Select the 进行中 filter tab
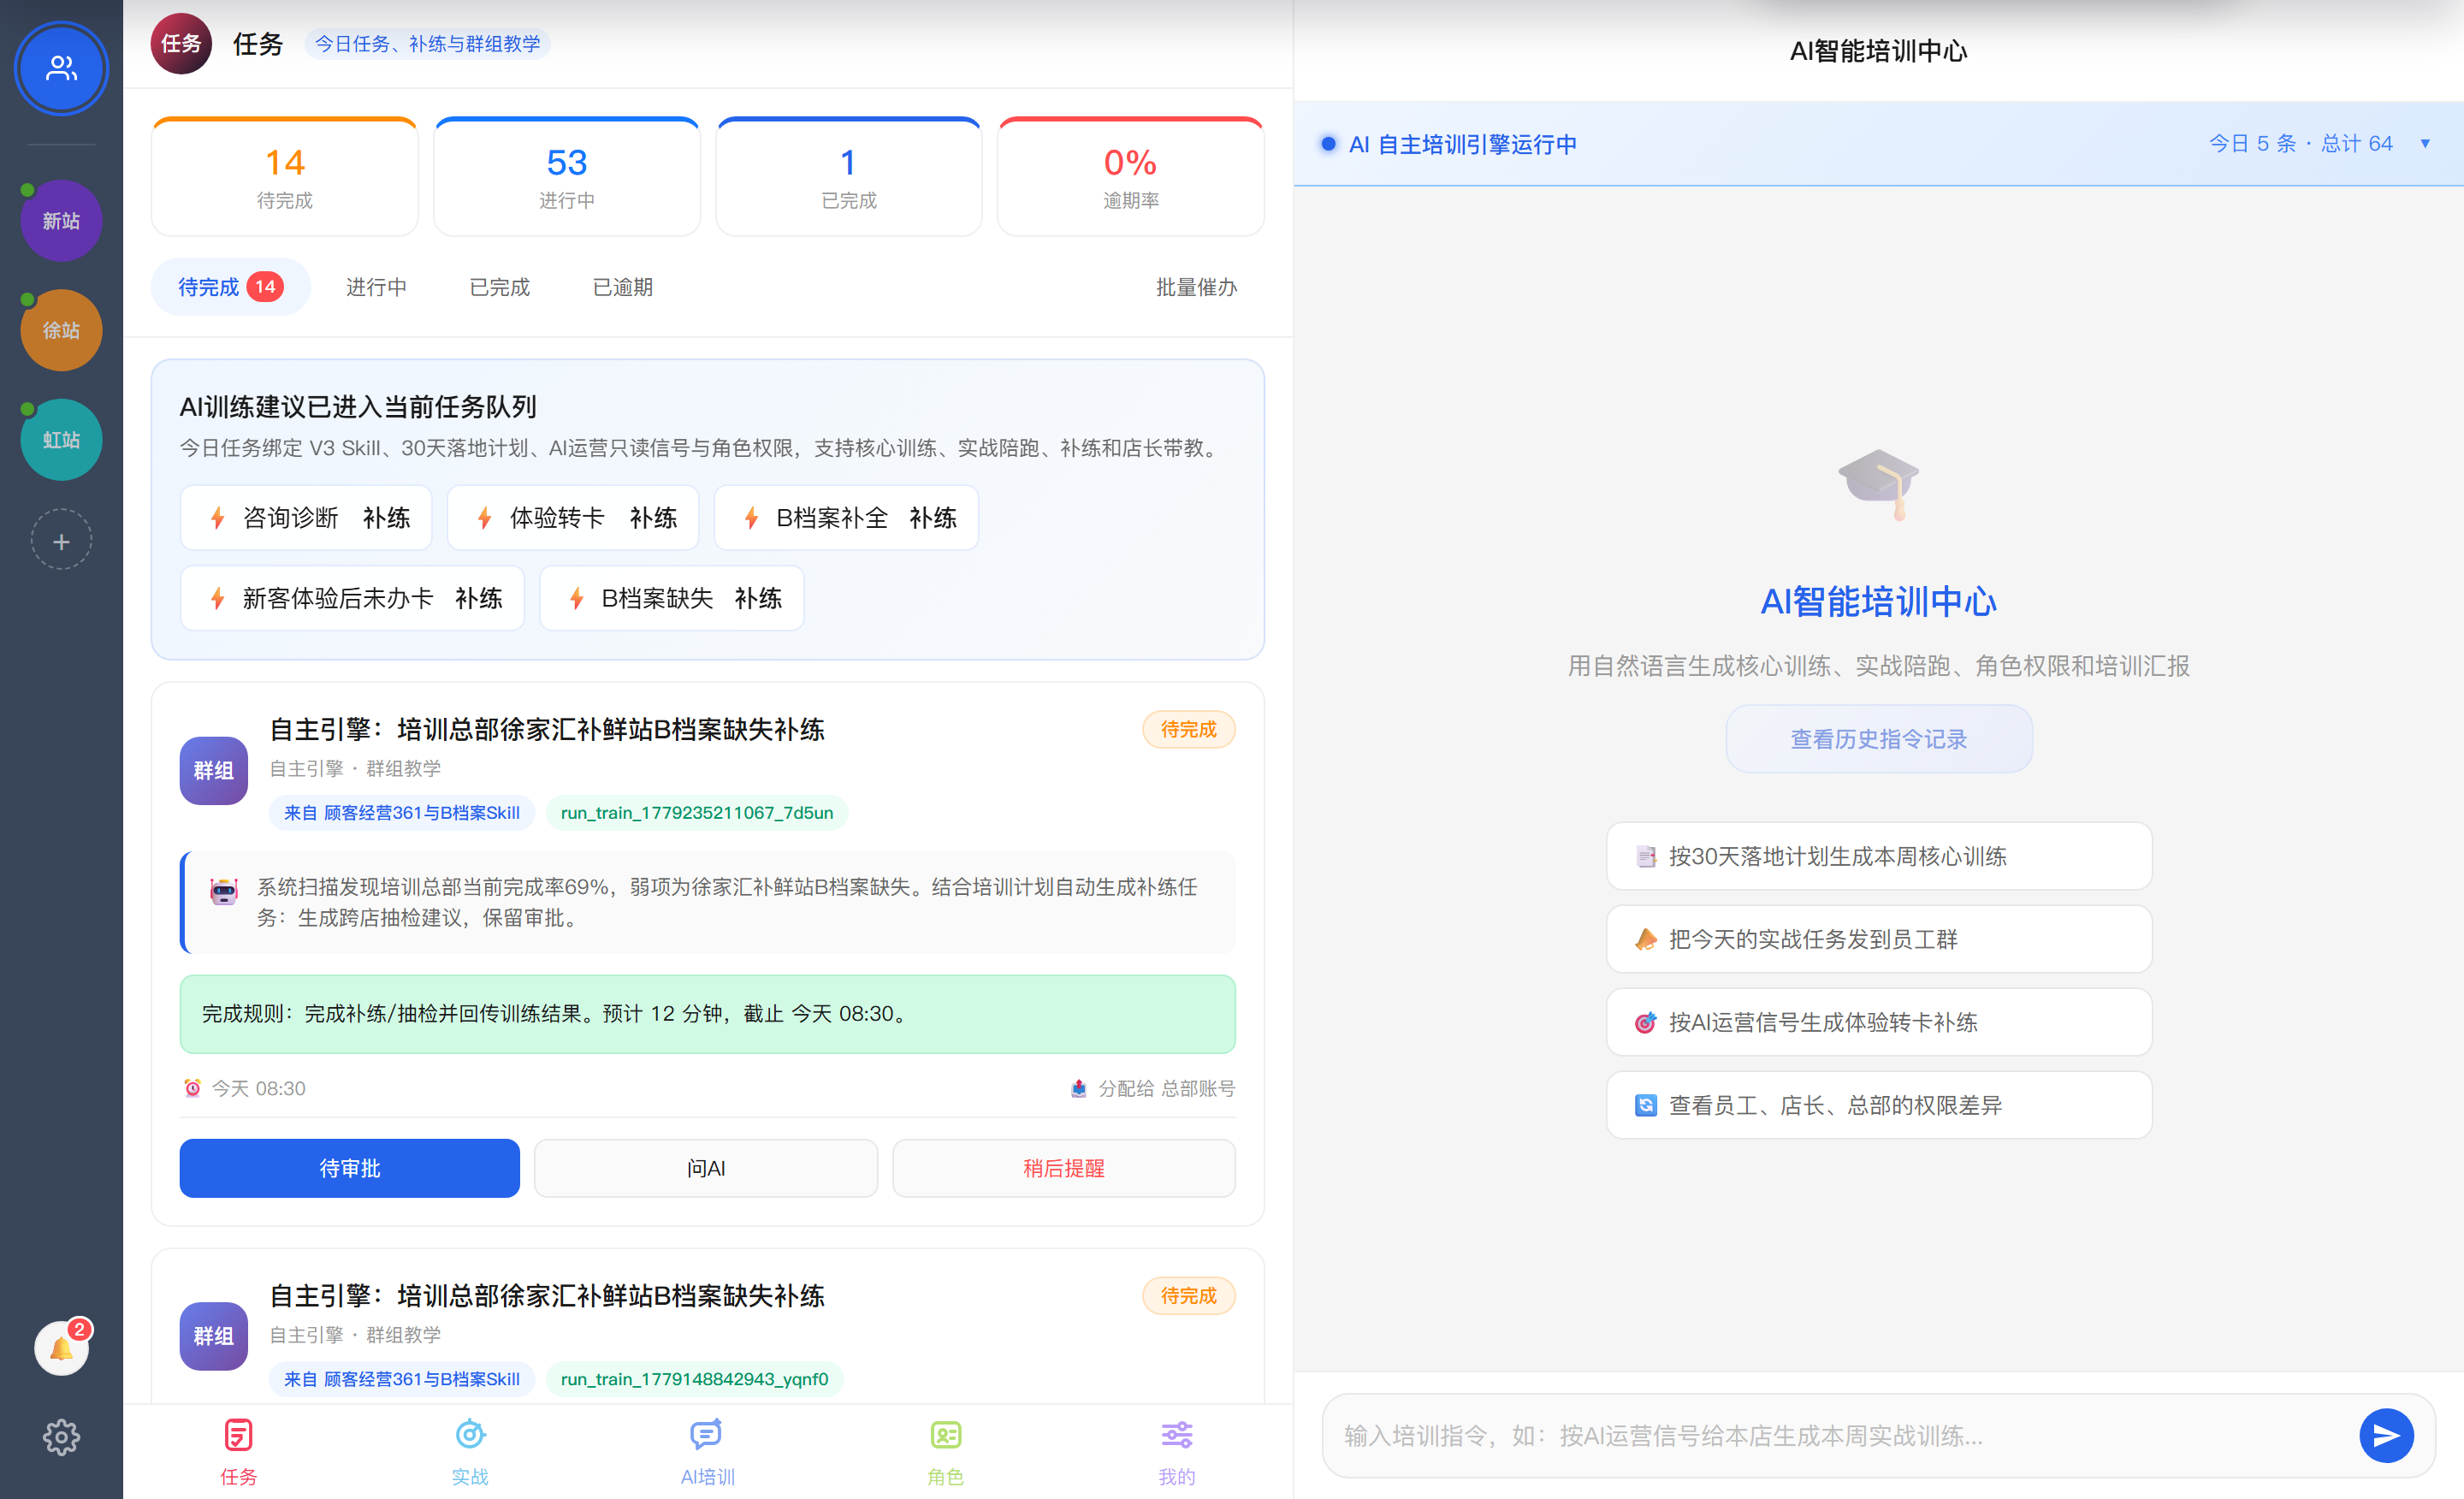The image size is (2464, 1499). 376,287
